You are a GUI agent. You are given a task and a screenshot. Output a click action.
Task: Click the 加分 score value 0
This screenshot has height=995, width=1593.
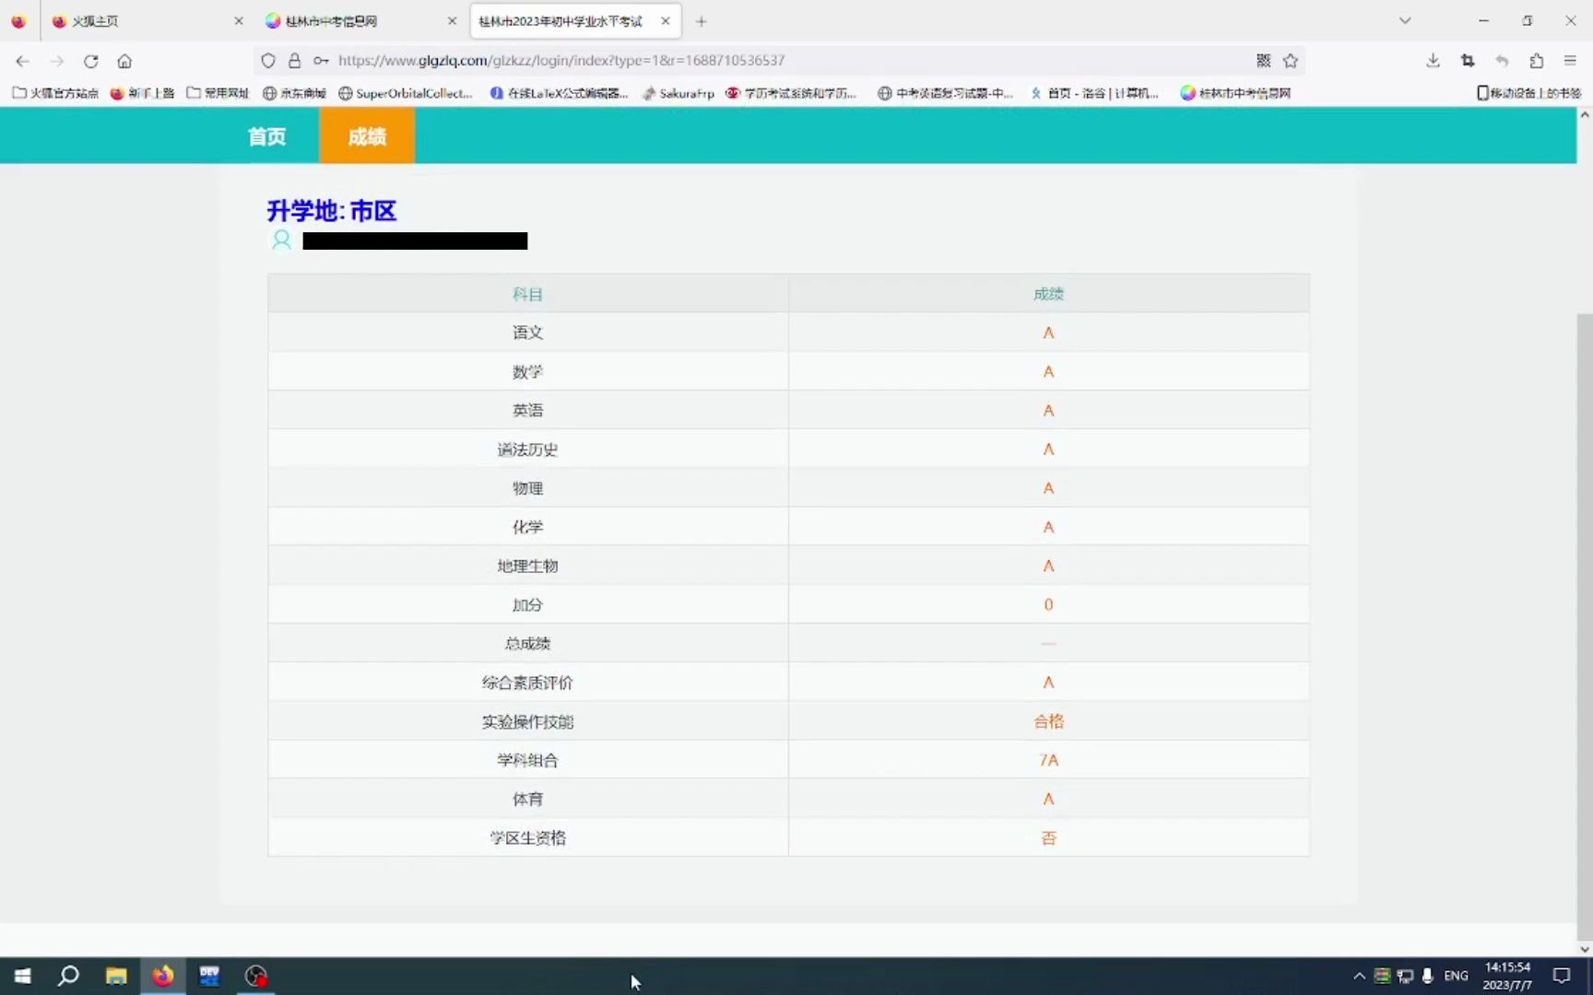(x=1048, y=605)
